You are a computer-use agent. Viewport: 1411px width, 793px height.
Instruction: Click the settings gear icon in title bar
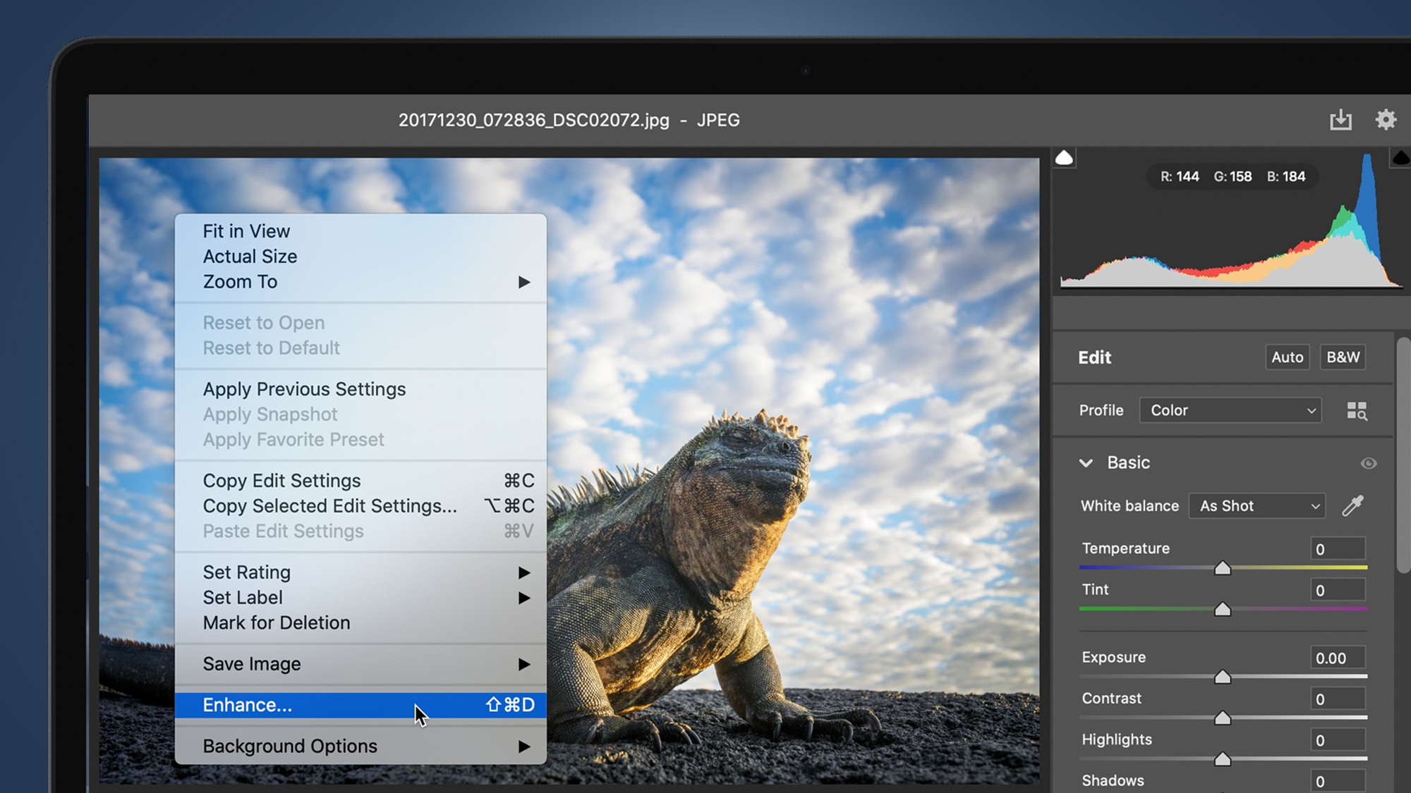tap(1386, 119)
